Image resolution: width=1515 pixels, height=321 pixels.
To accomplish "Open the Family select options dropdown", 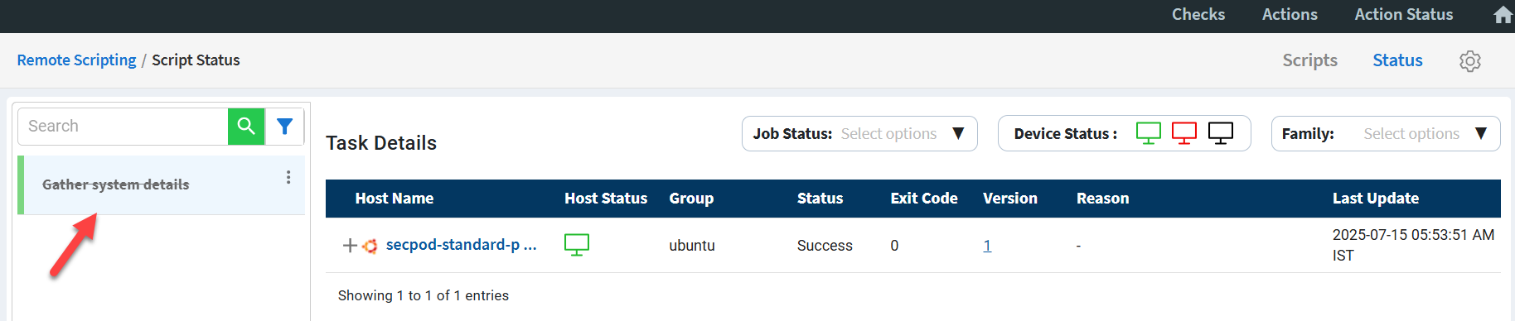I will pos(1386,134).
